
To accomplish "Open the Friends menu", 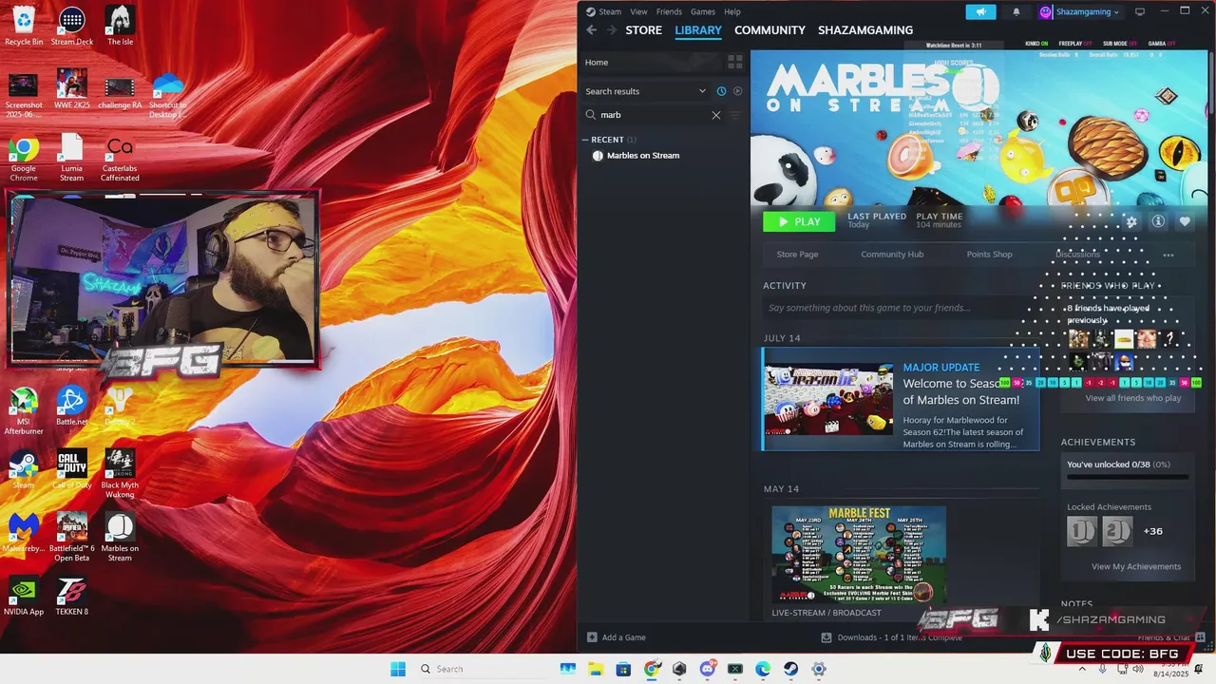I will pos(669,11).
